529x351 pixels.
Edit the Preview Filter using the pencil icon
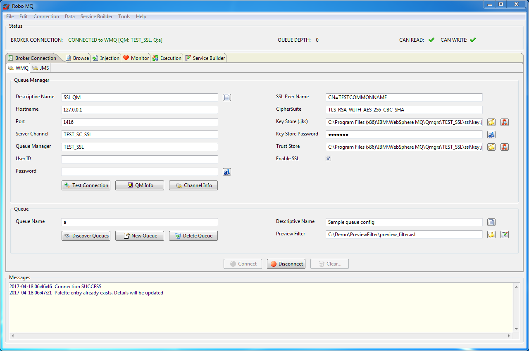504,235
